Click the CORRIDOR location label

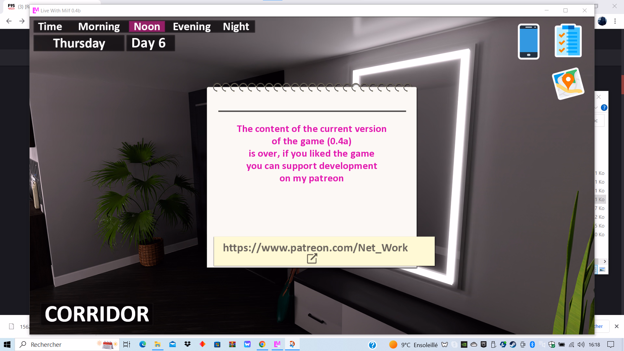97,314
